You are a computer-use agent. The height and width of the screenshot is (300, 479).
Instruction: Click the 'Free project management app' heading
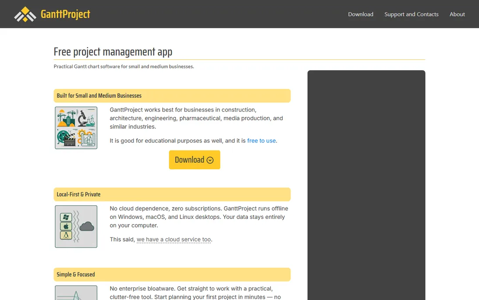coord(113,52)
